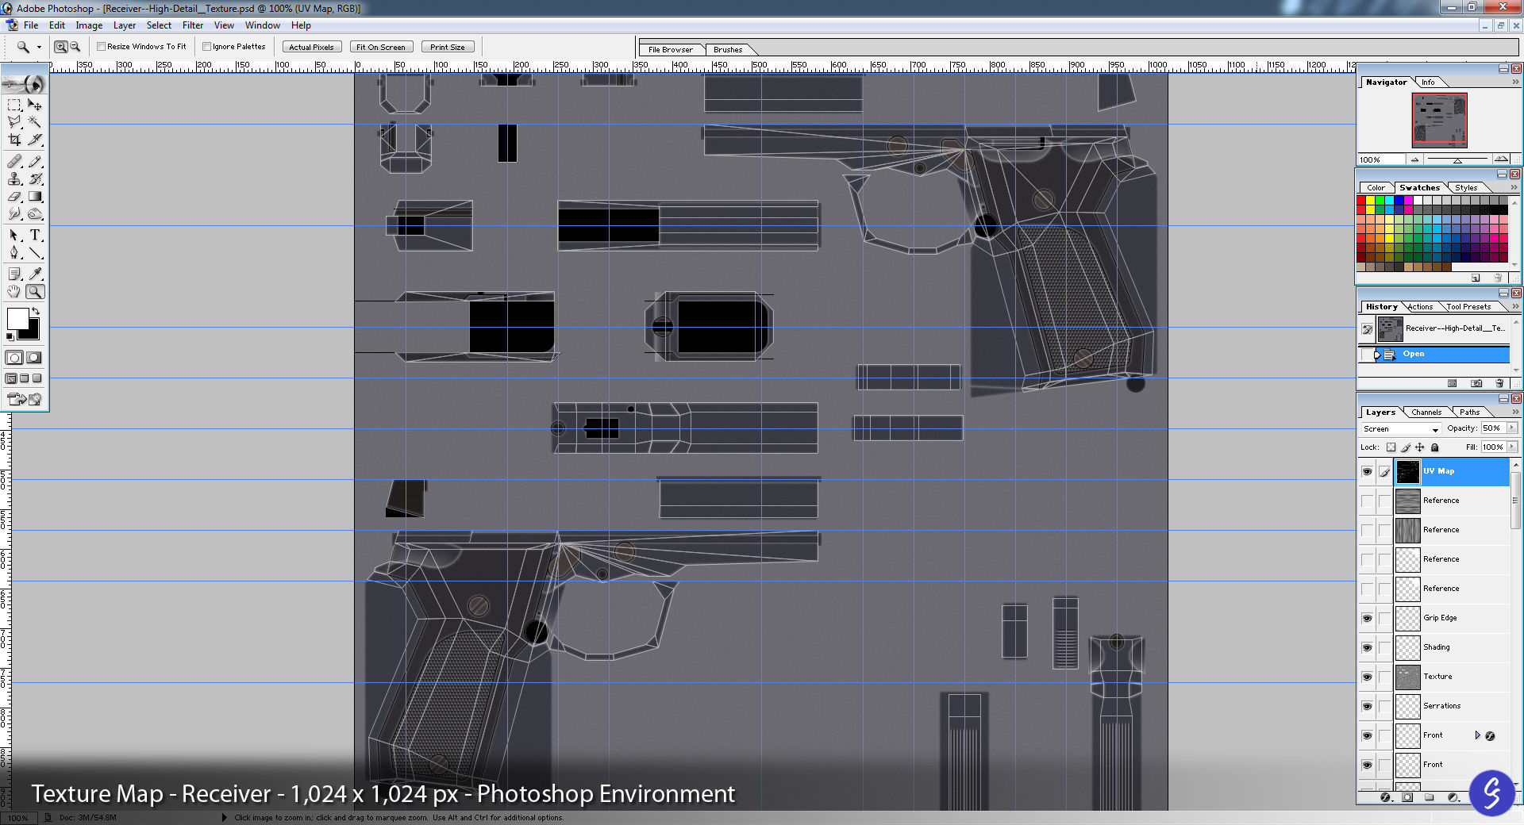Add layer mask at Layers panel bottom
The height and width of the screenshot is (825, 1524).
[x=1407, y=797]
